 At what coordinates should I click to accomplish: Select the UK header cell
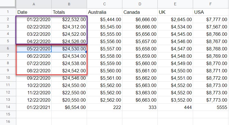(x=175, y=12)
